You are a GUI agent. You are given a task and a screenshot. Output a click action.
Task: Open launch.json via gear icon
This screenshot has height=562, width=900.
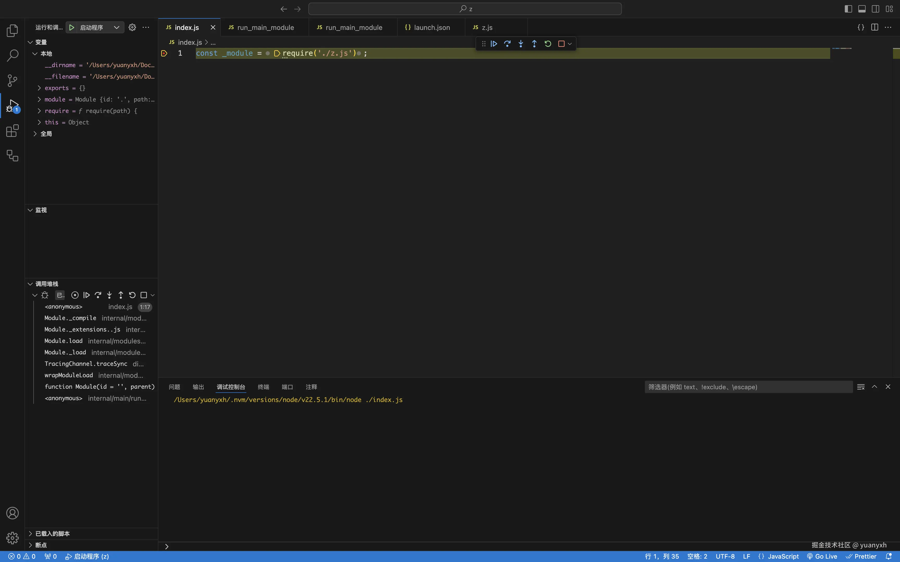coord(132,28)
